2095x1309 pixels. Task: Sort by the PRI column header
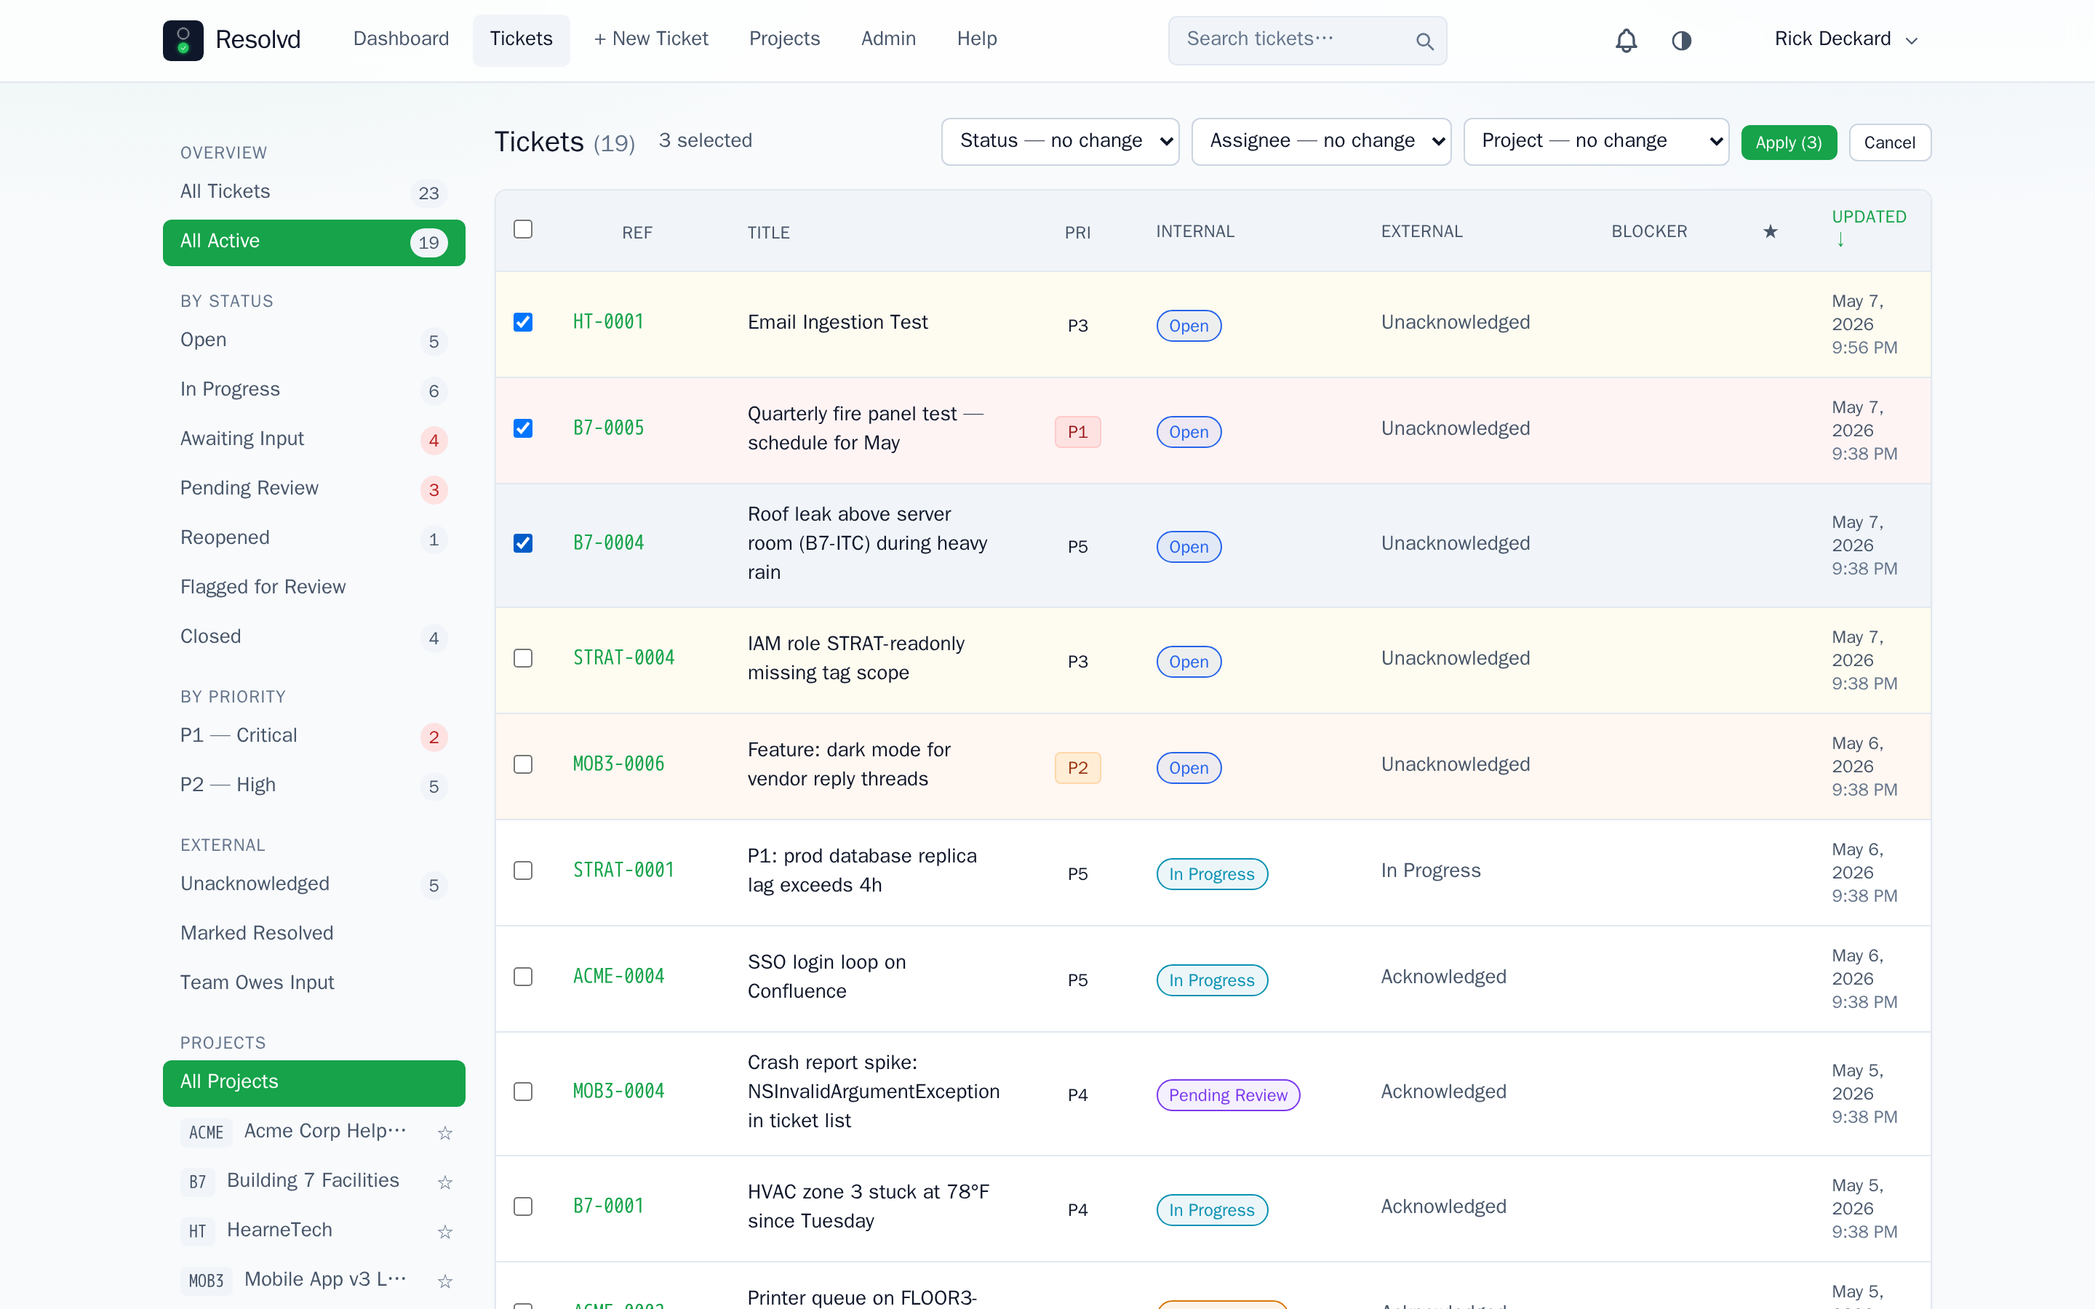[x=1077, y=232]
